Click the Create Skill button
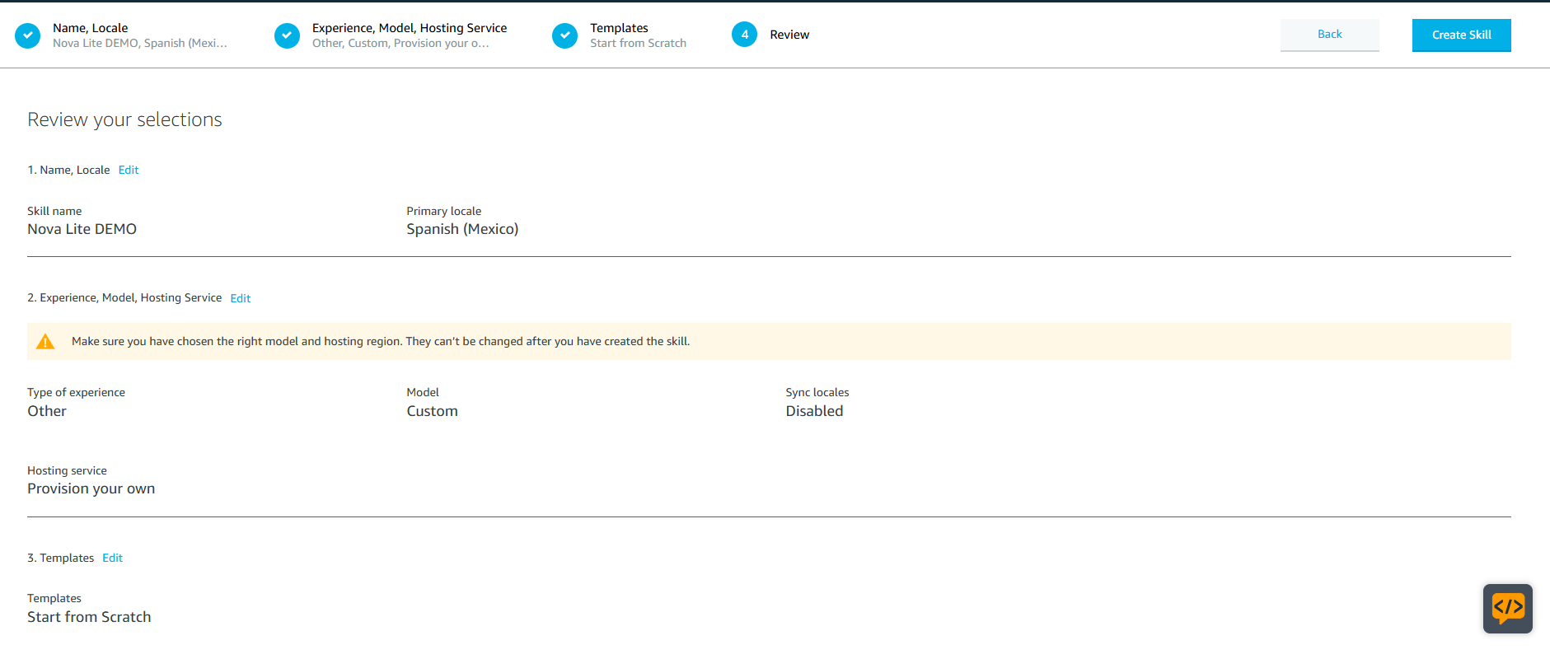This screenshot has width=1550, height=659. click(1461, 35)
